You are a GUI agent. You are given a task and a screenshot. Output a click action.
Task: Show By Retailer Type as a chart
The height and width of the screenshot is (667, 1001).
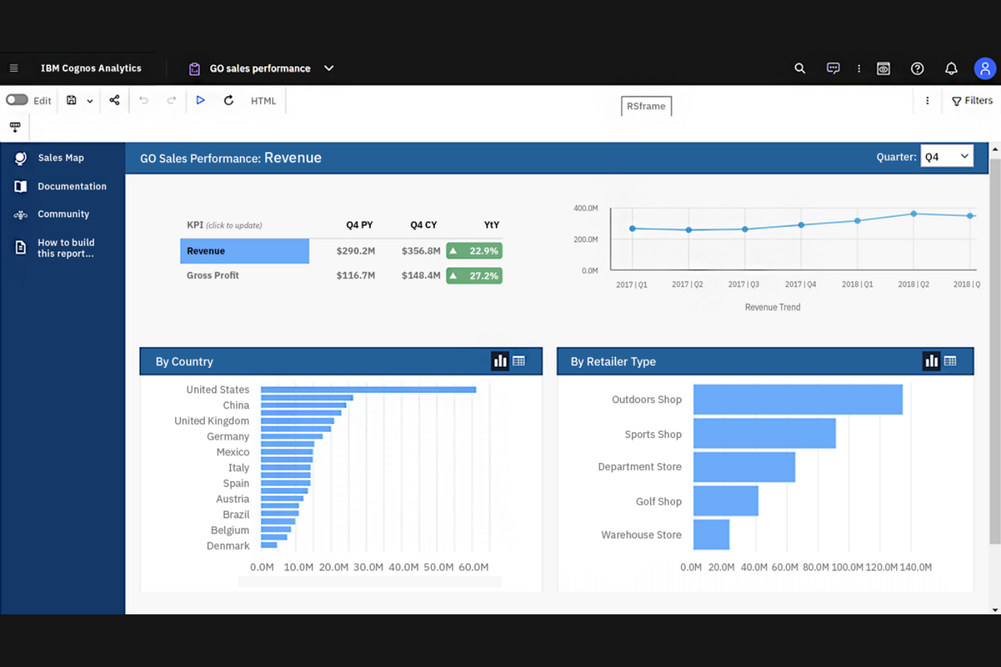pyautogui.click(x=931, y=361)
